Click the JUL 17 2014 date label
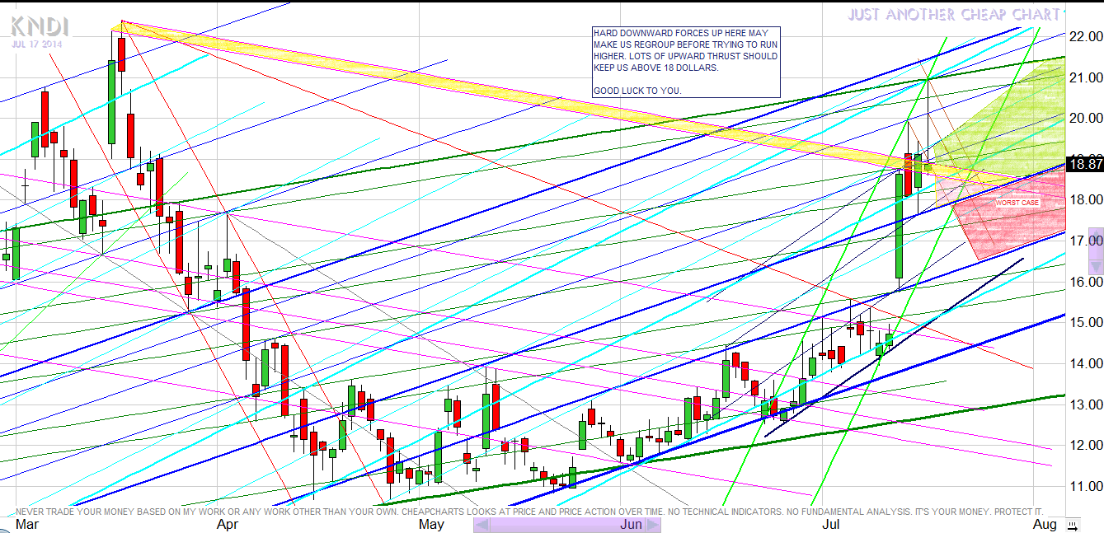Screen dimensions: 1104x533 [36, 44]
